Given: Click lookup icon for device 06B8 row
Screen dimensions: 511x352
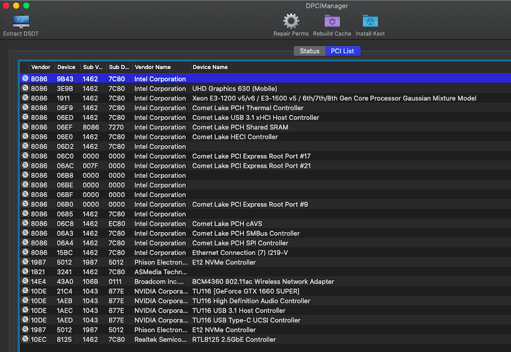Looking at the screenshot, I should (x=25, y=175).
